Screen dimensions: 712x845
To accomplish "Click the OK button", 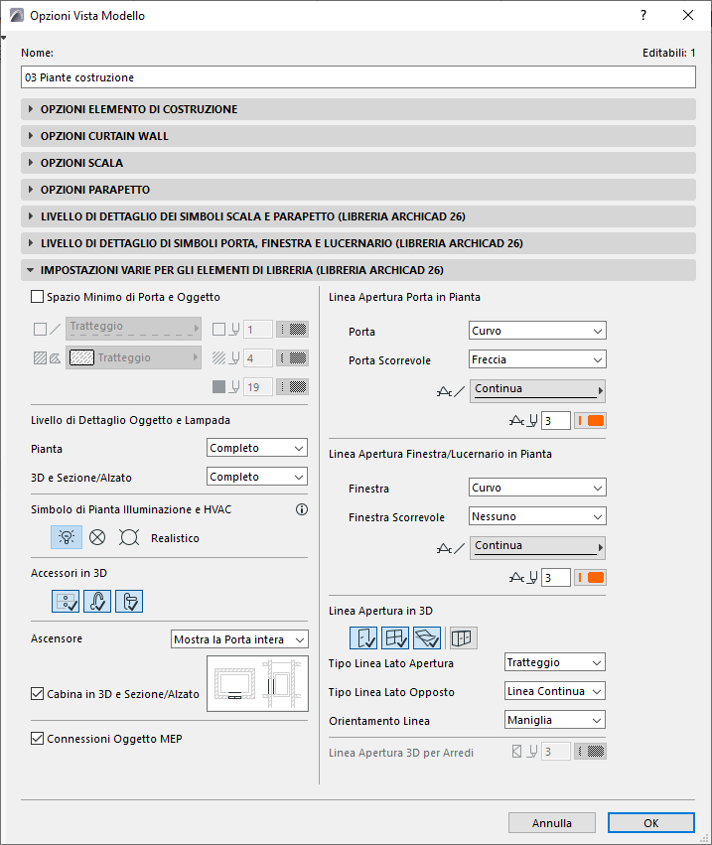I will pos(651,823).
